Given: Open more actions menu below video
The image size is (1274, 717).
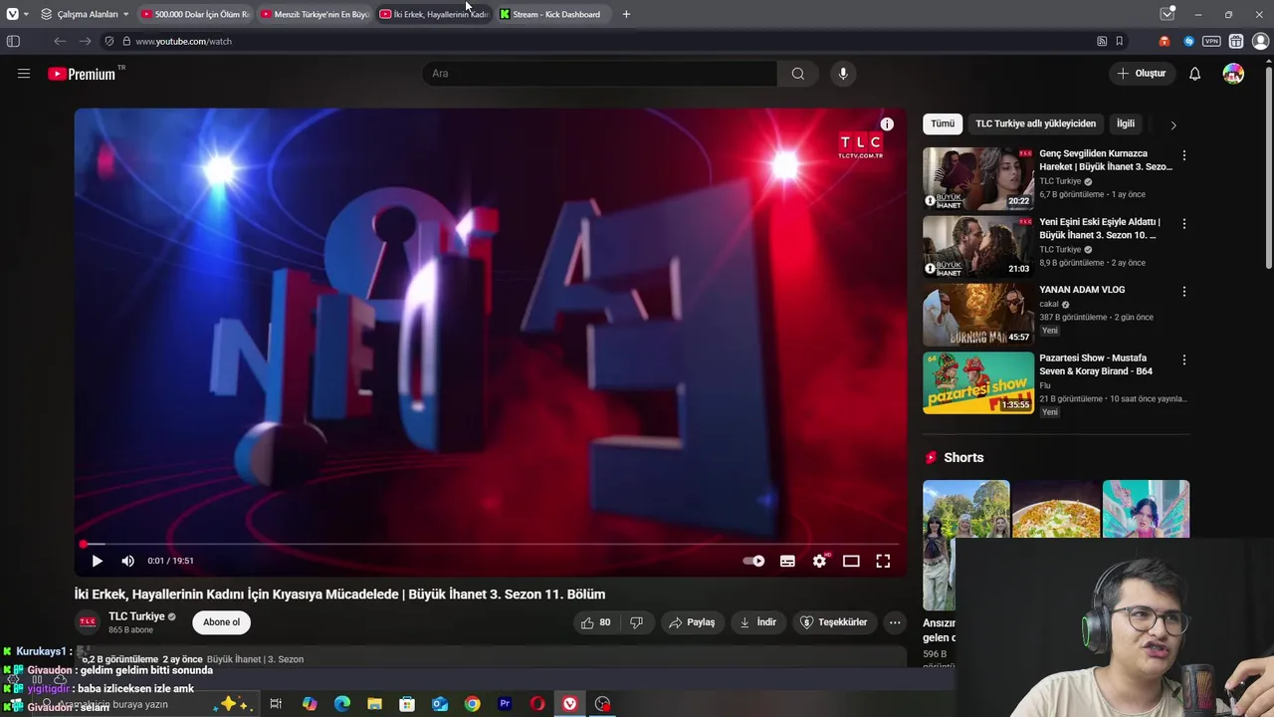Looking at the screenshot, I should tap(895, 622).
